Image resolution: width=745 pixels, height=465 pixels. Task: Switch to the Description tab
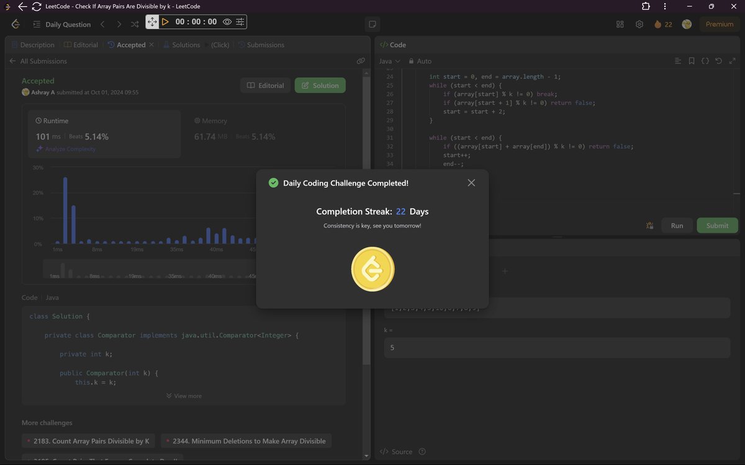[32, 45]
